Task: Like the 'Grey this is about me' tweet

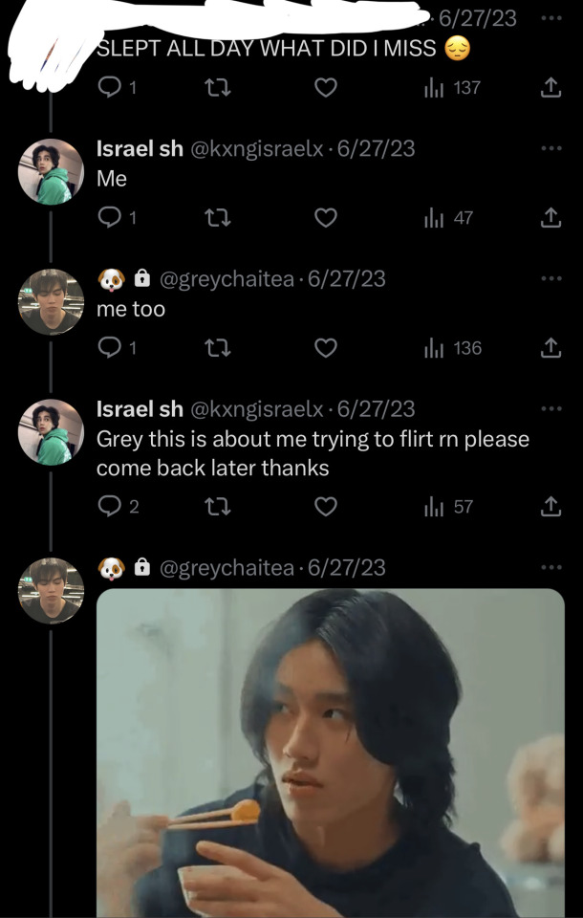Action: point(326,507)
